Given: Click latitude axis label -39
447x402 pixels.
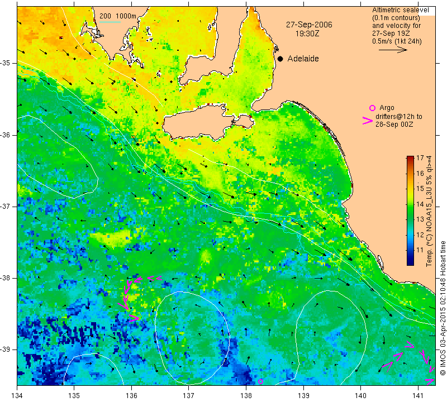Looking at the screenshot, I should pos(6,350).
